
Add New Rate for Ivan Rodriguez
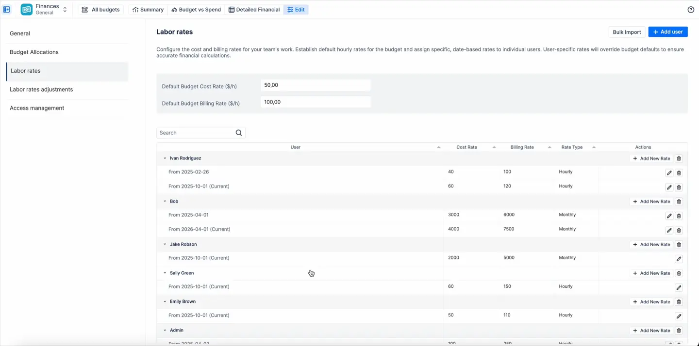click(x=651, y=158)
